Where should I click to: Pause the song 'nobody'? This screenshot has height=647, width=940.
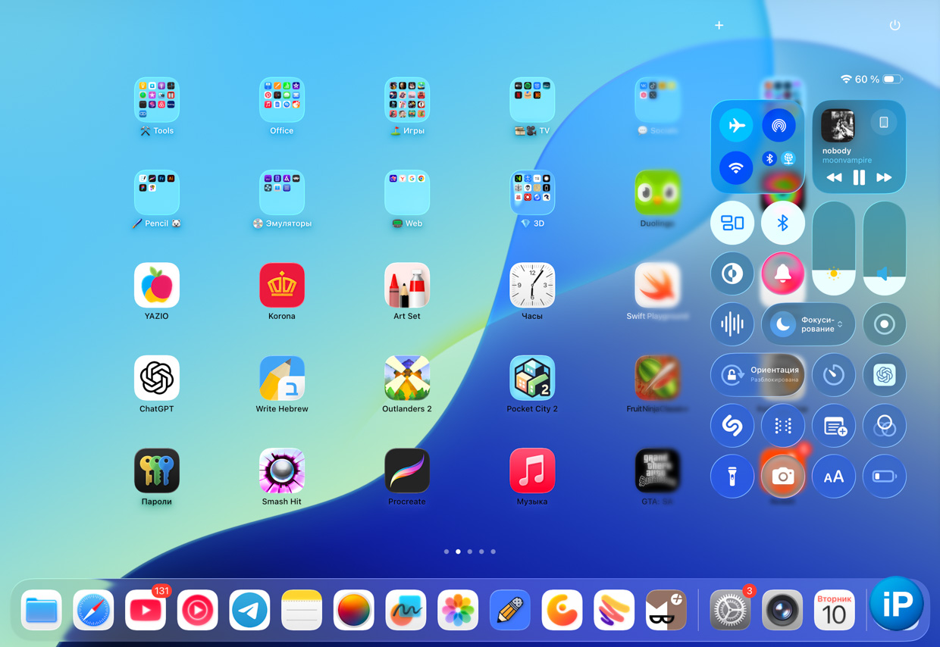point(859,177)
